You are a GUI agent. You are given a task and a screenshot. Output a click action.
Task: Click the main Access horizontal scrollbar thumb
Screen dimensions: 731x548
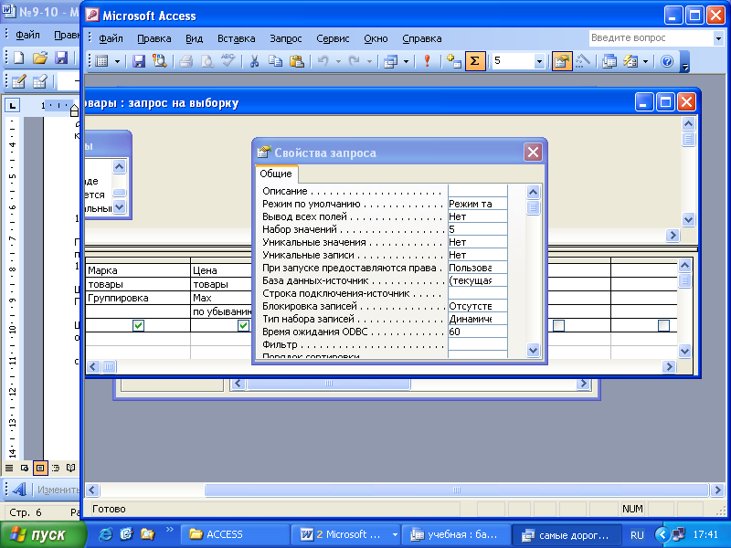pos(456,490)
